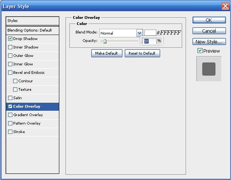Close the Layer Style dialog window
Screen dimensions: 231x180
pyautogui.click(x=225, y=6)
